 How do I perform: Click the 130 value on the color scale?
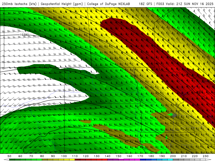point(97,156)
